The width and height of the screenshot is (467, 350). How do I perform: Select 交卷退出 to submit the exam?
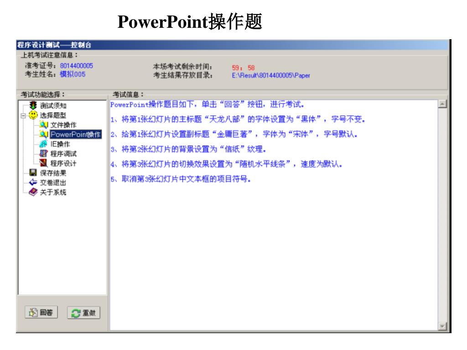[x=53, y=183]
